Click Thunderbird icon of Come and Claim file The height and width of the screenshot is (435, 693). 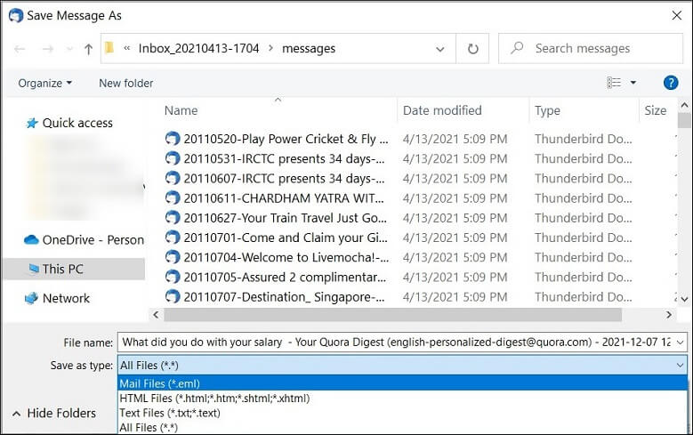(173, 238)
